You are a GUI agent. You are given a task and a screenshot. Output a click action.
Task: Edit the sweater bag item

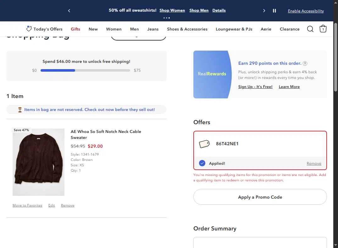click(52, 205)
